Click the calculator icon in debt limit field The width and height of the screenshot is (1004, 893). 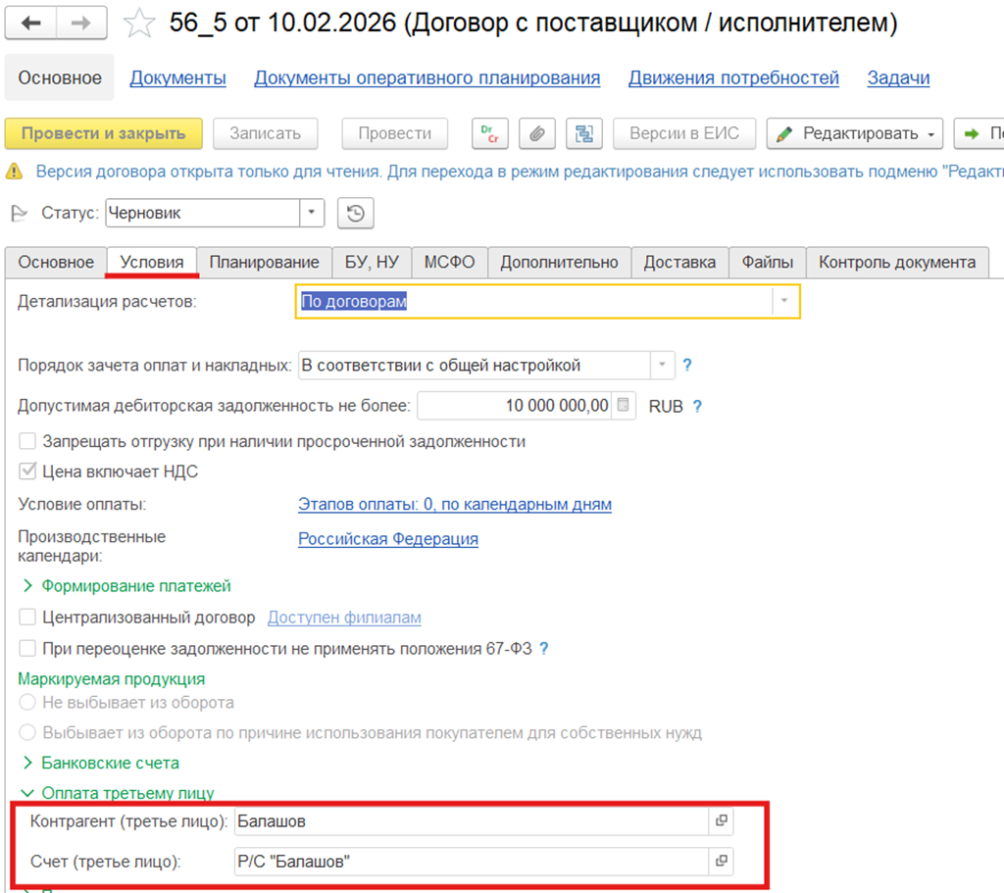click(x=623, y=405)
